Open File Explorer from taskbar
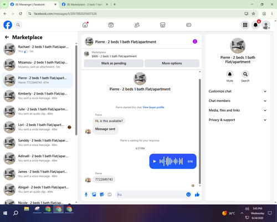This screenshot has width=277, height=222. coord(27,209)
